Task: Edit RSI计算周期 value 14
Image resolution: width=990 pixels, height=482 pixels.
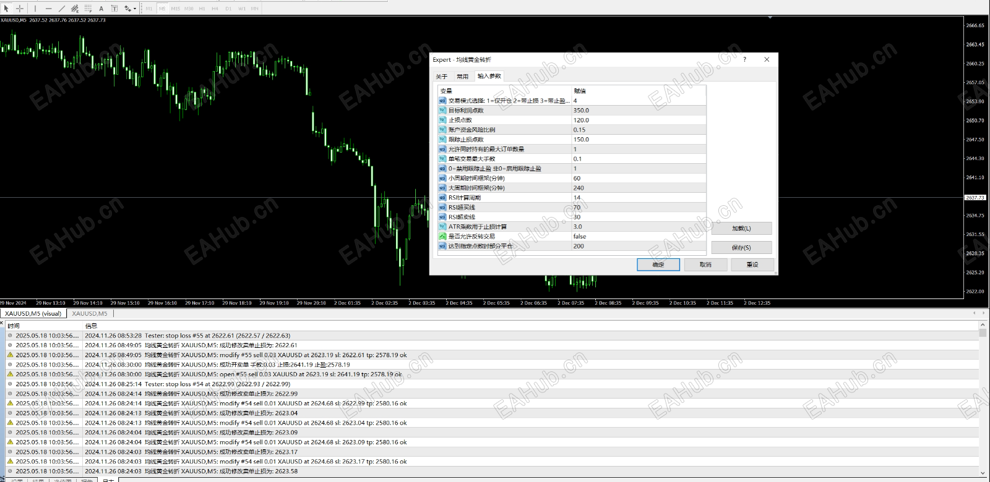Action: [x=639, y=198]
